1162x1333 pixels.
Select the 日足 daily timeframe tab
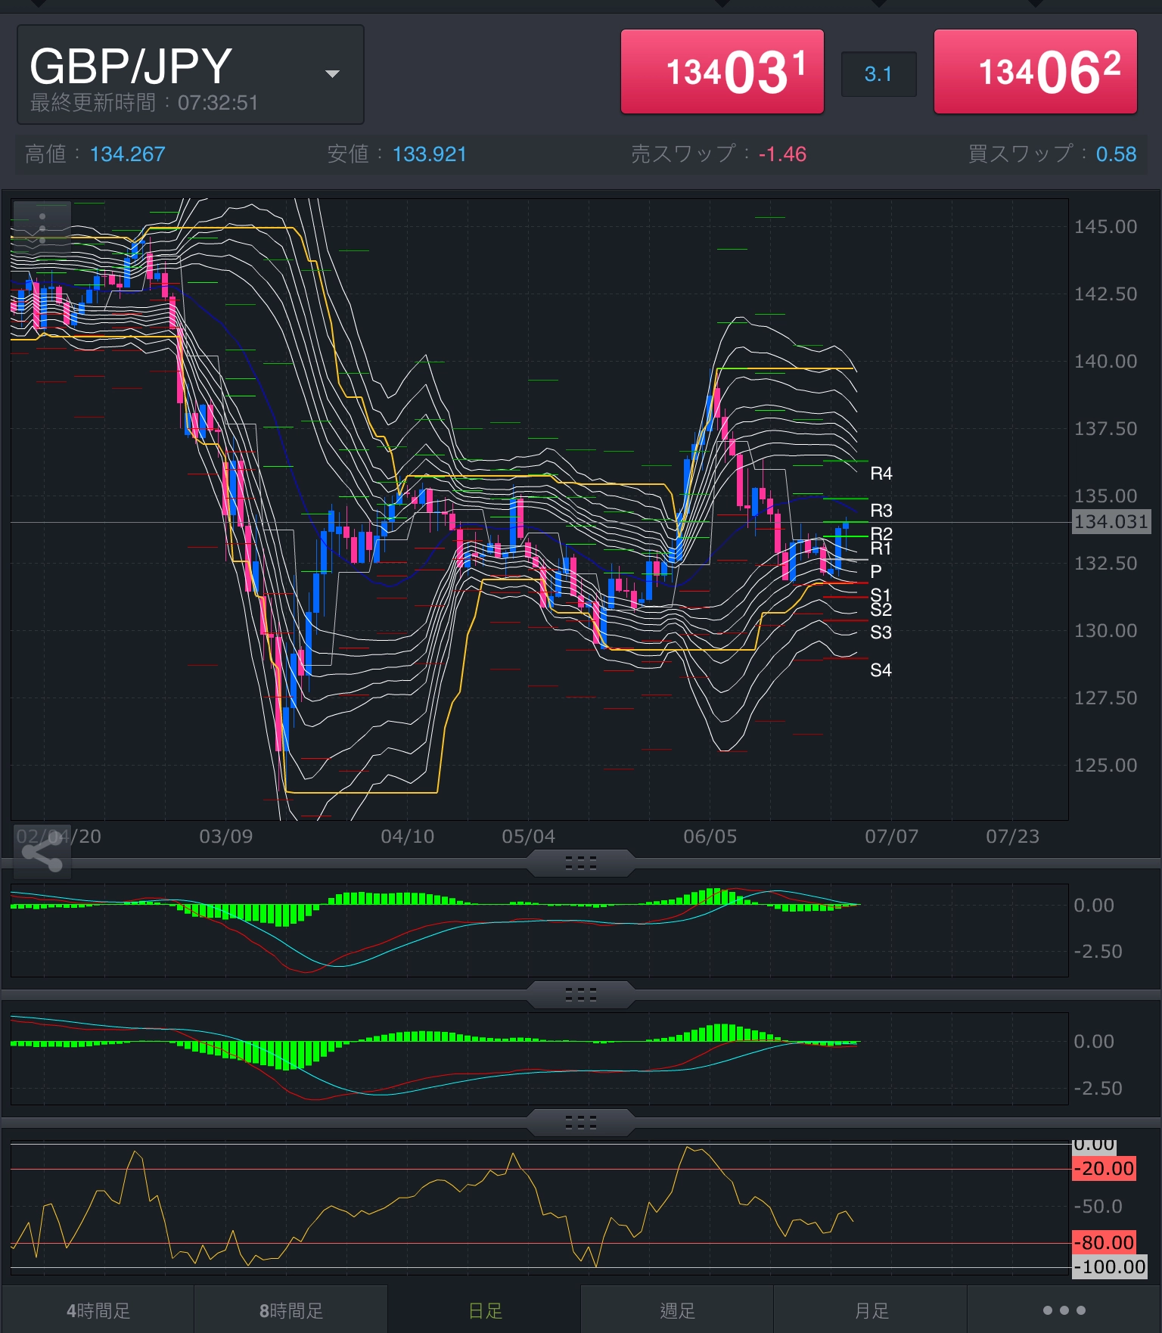[x=485, y=1310]
